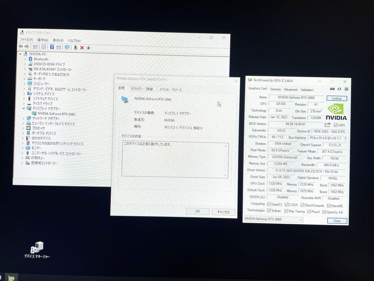This screenshot has height=281, width=374.
Task: Toggle the DirectML checkbox
Action: [x=329, y=205]
